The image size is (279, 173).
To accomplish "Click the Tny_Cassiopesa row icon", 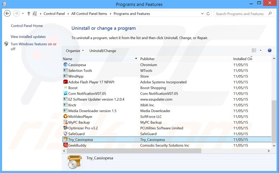I will pyautogui.click(x=65, y=140).
